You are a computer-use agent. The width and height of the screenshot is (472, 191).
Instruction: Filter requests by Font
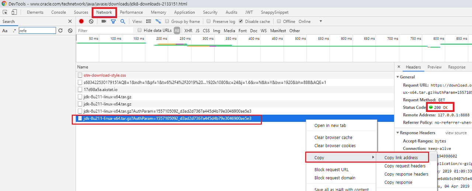tap(243, 31)
